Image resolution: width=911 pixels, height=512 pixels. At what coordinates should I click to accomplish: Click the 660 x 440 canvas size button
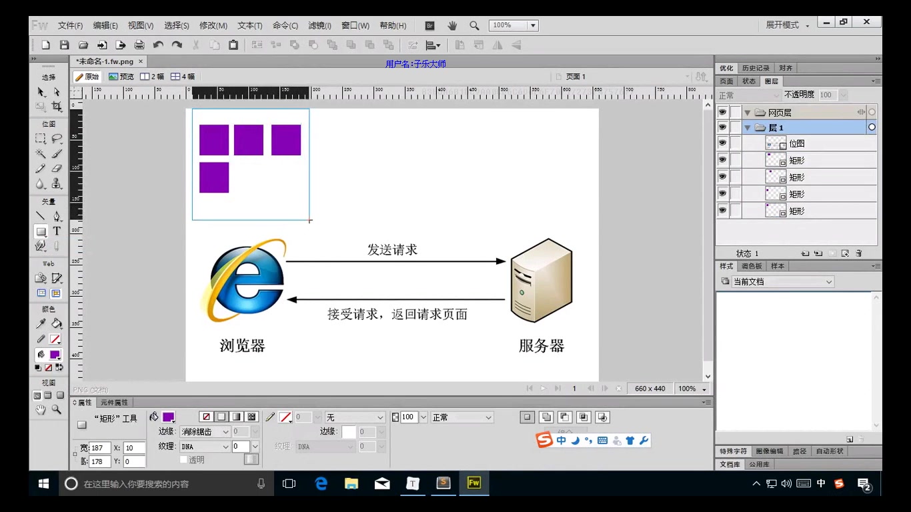[x=650, y=389]
